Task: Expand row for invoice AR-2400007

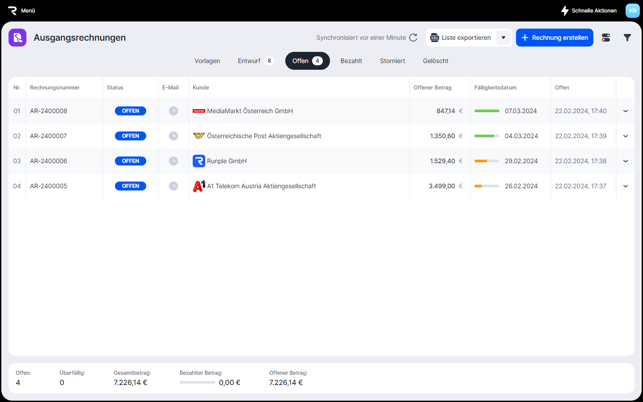Action: click(625, 136)
